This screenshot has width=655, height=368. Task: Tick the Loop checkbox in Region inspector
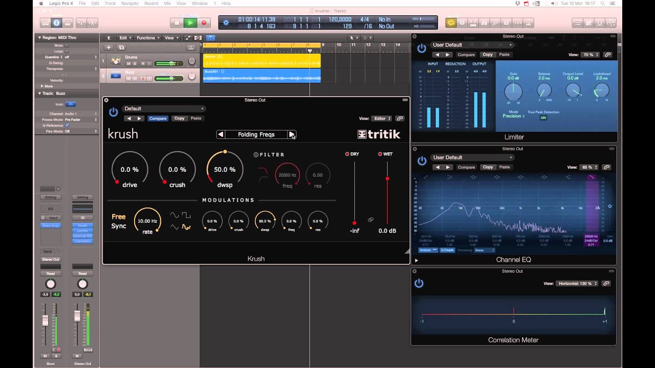[67, 51]
